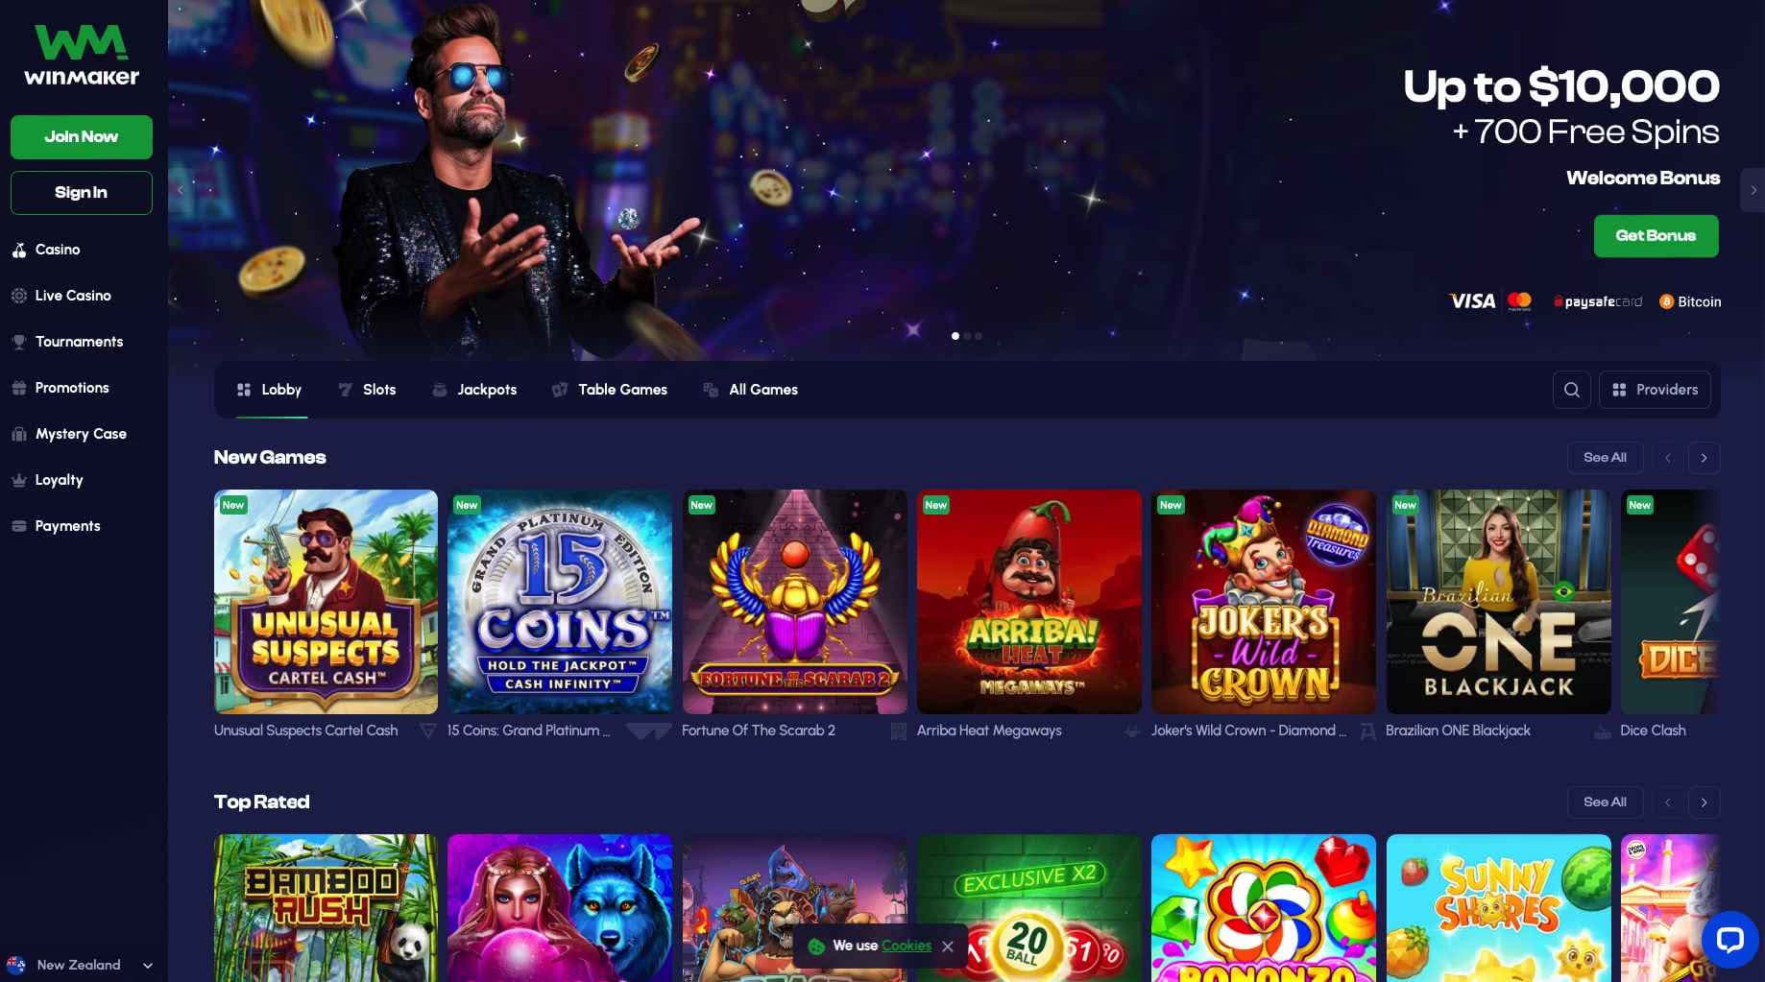
Task: Advance Top Rated carousel to next
Action: point(1704,802)
